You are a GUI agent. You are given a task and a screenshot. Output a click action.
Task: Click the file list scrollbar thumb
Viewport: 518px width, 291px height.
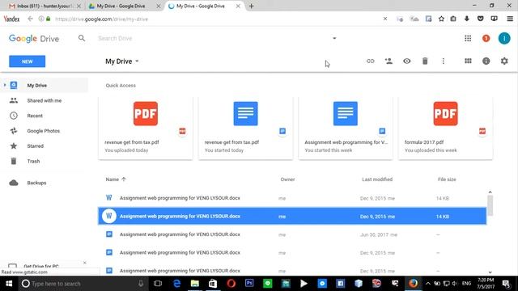tap(490, 205)
